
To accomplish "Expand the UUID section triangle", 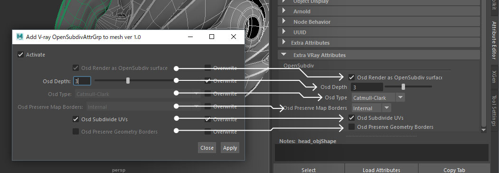I will tap(284, 32).
